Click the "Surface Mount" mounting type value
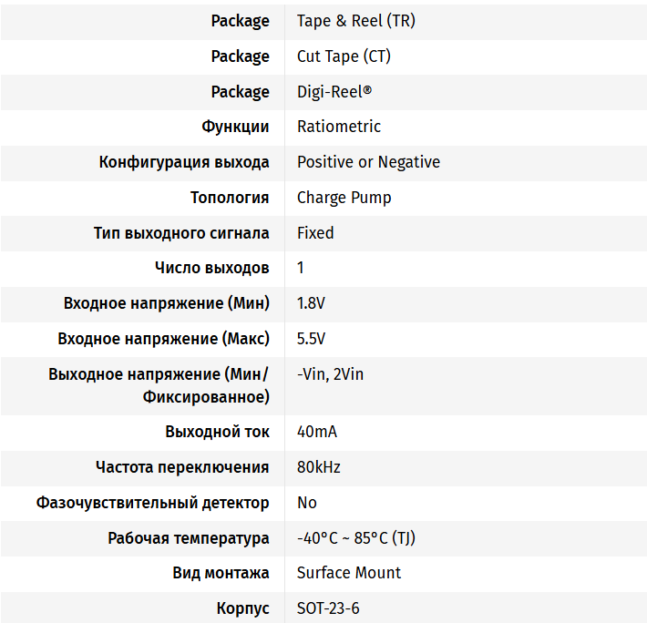Viewport: 647px width, 623px height. [x=349, y=573]
